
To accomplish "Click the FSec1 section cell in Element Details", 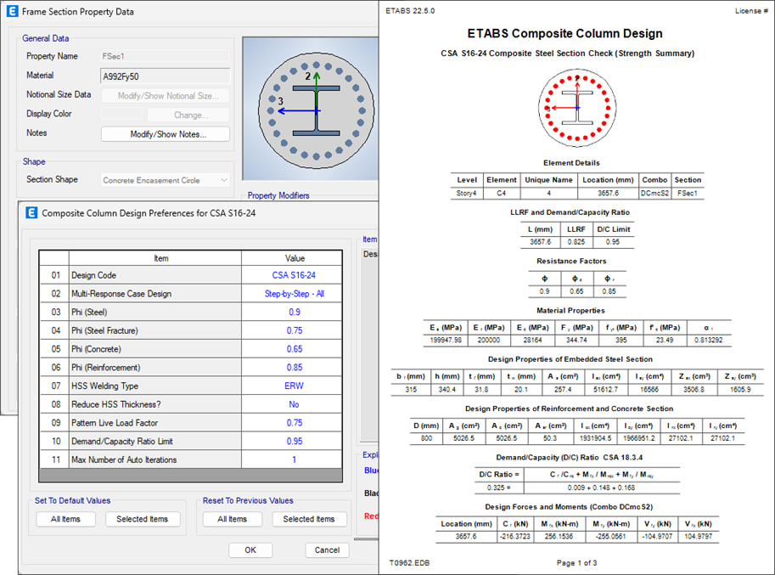I will (x=687, y=194).
